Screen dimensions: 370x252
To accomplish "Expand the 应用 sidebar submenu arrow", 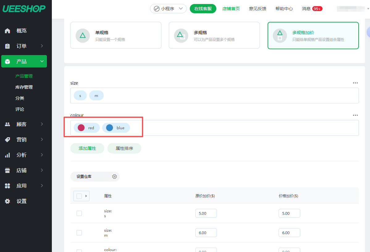I will tap(42, 186).
